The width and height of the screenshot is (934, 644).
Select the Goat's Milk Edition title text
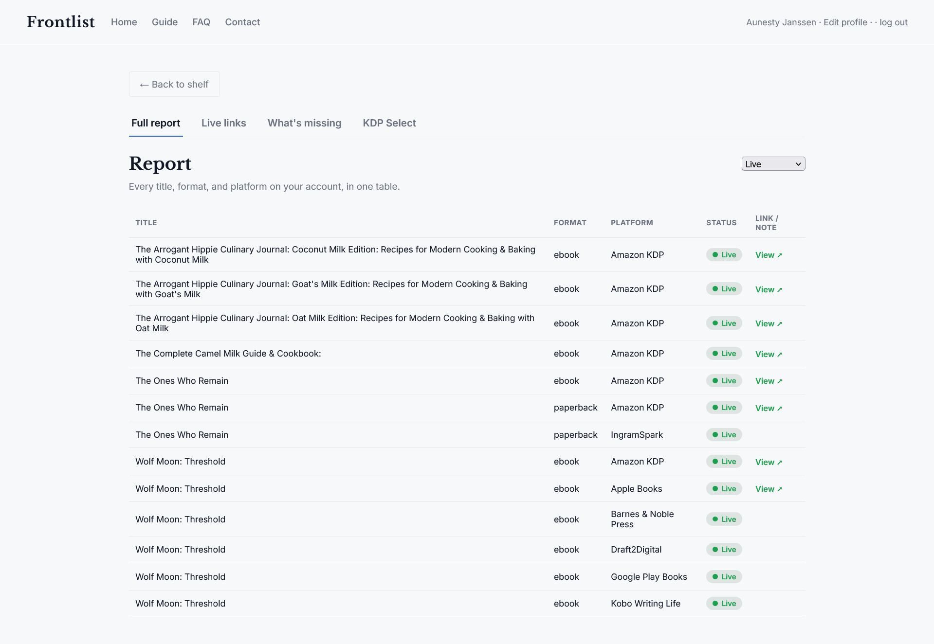[x=331, y=289]
